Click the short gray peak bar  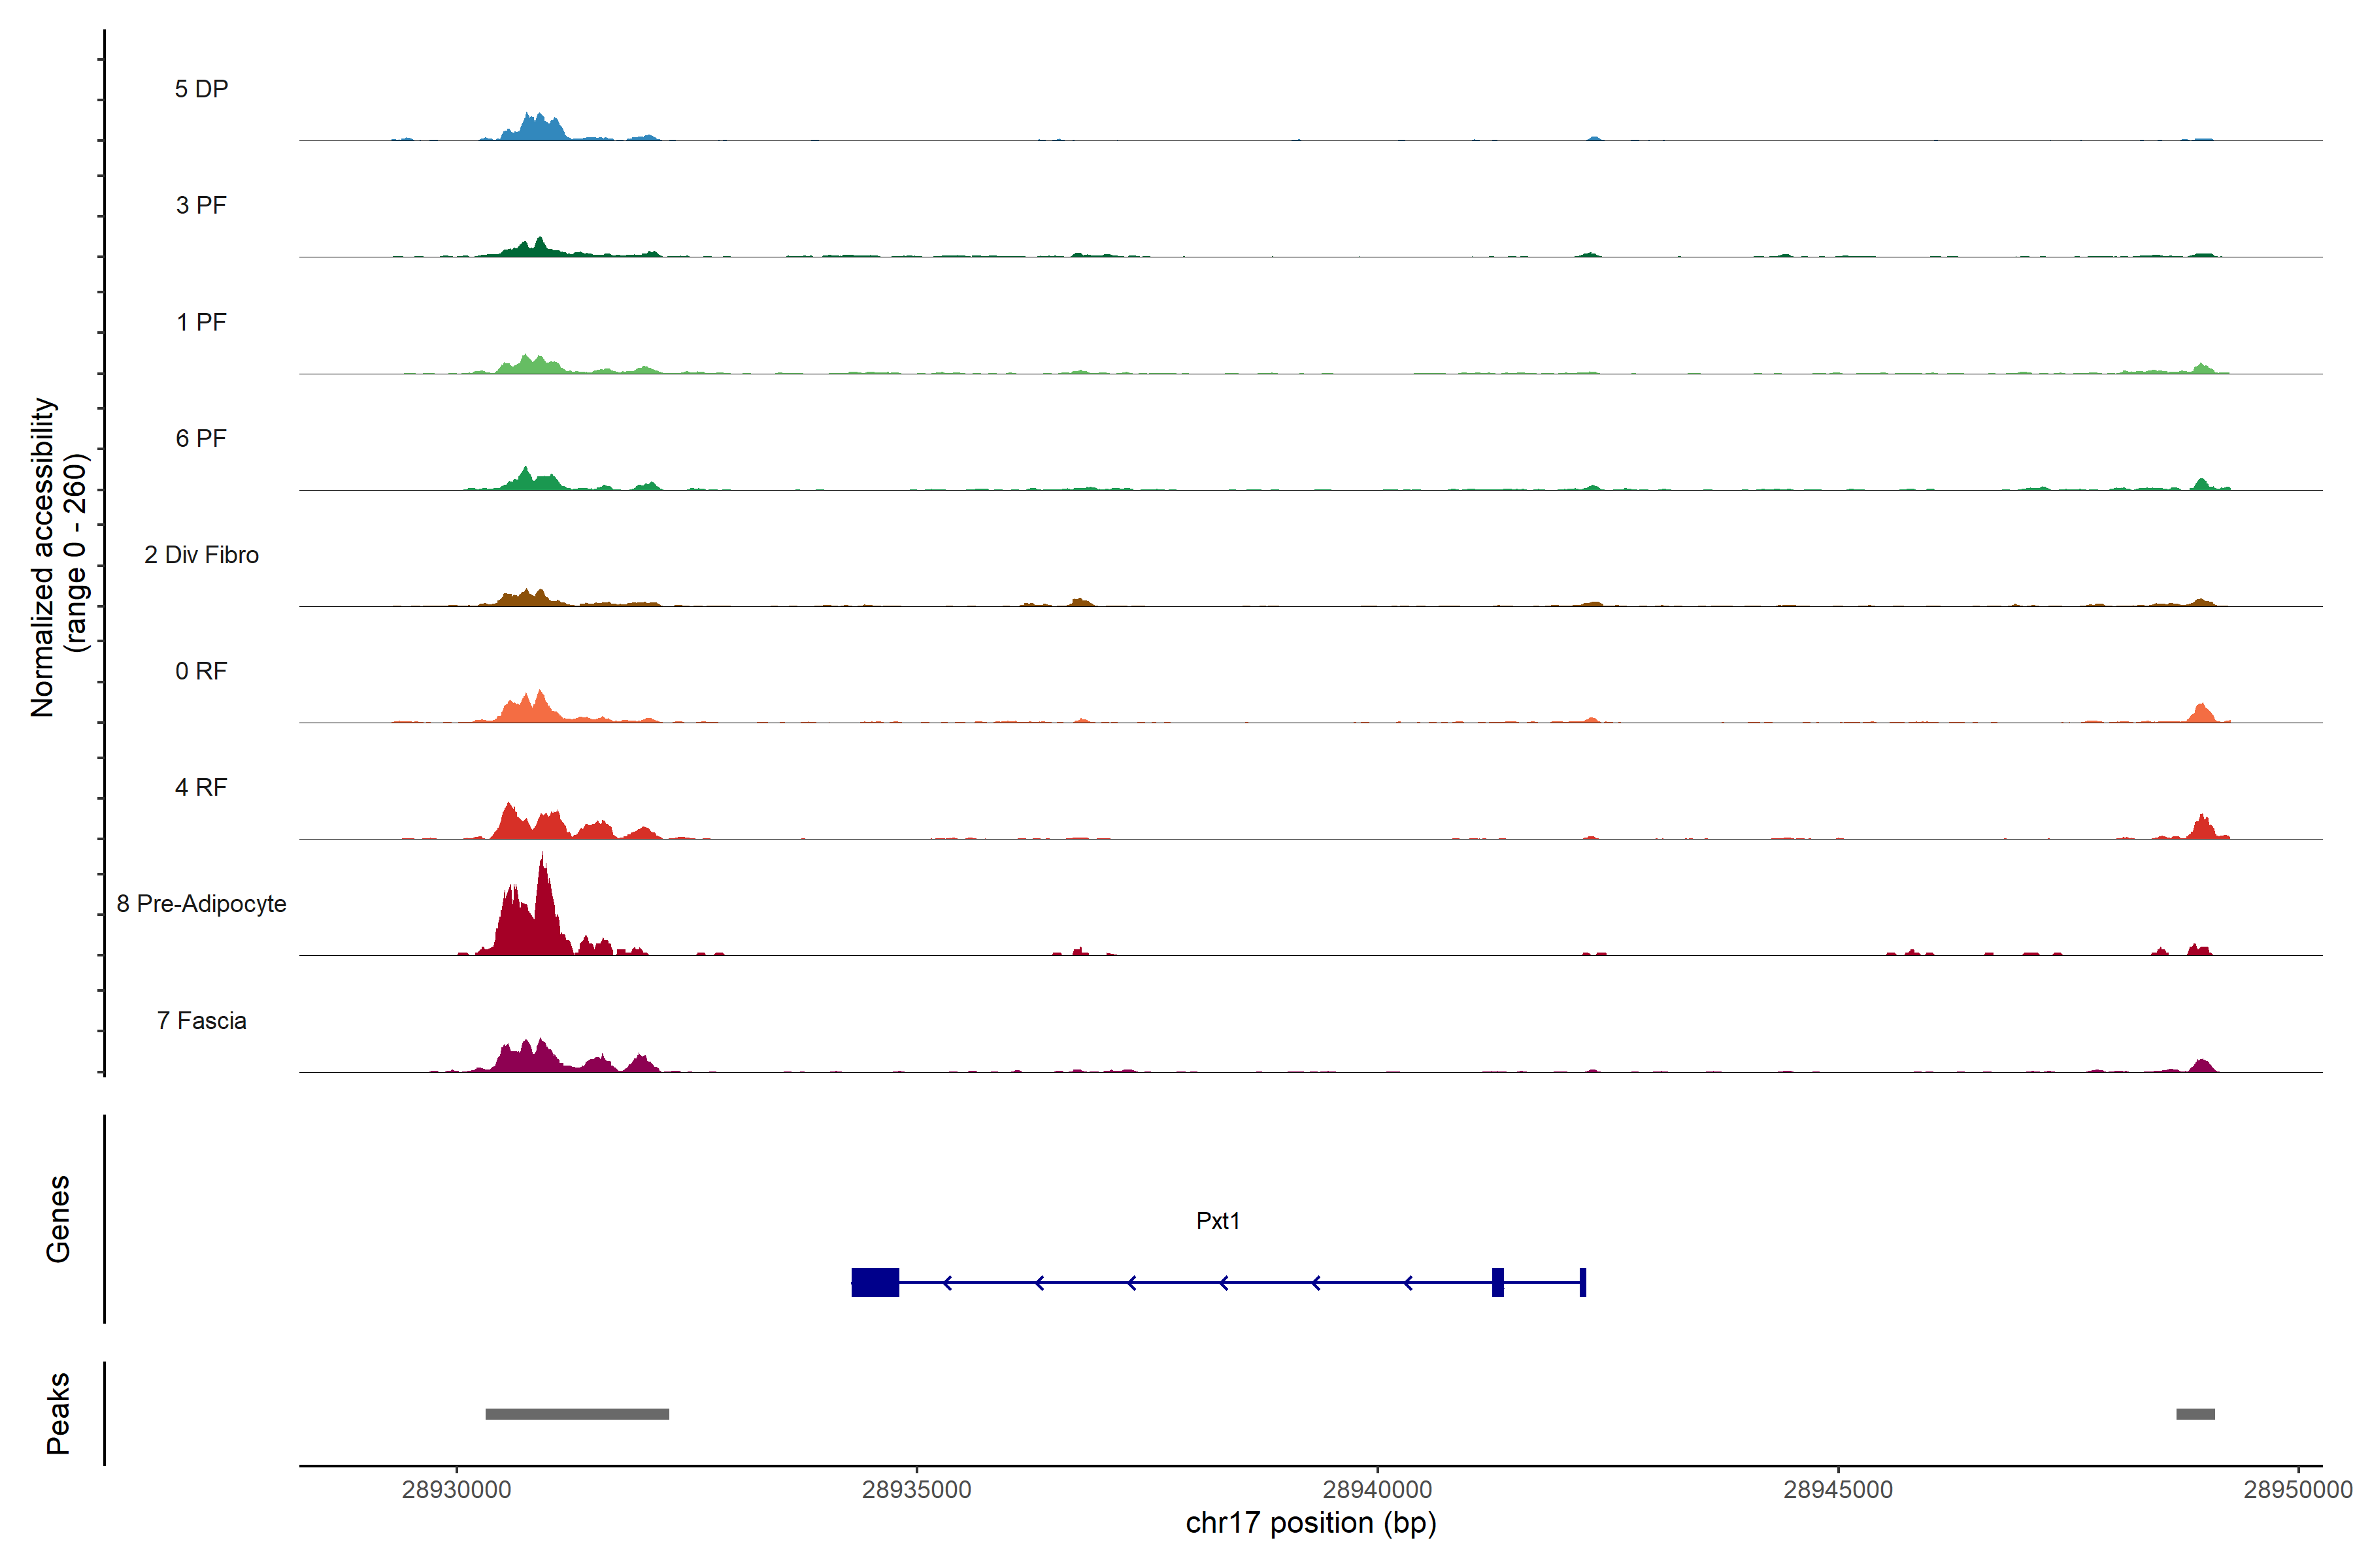point(2195,1414)
